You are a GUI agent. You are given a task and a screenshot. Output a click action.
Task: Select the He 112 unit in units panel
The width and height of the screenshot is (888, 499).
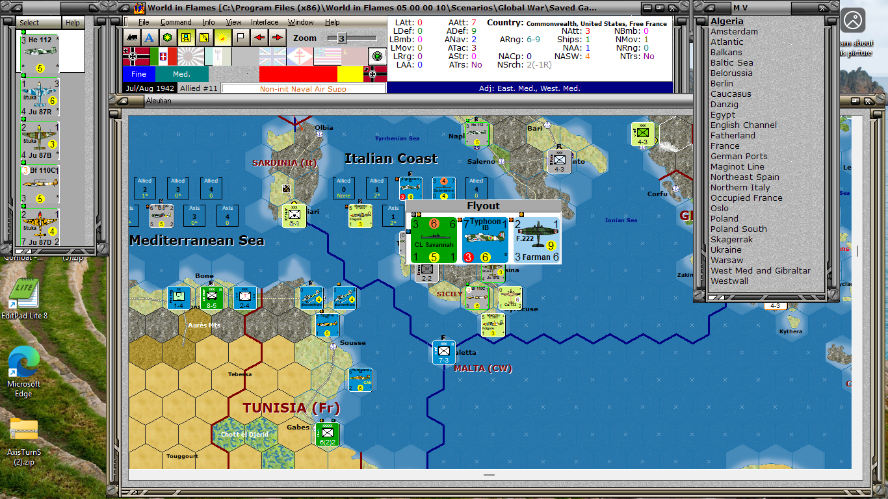40,53
